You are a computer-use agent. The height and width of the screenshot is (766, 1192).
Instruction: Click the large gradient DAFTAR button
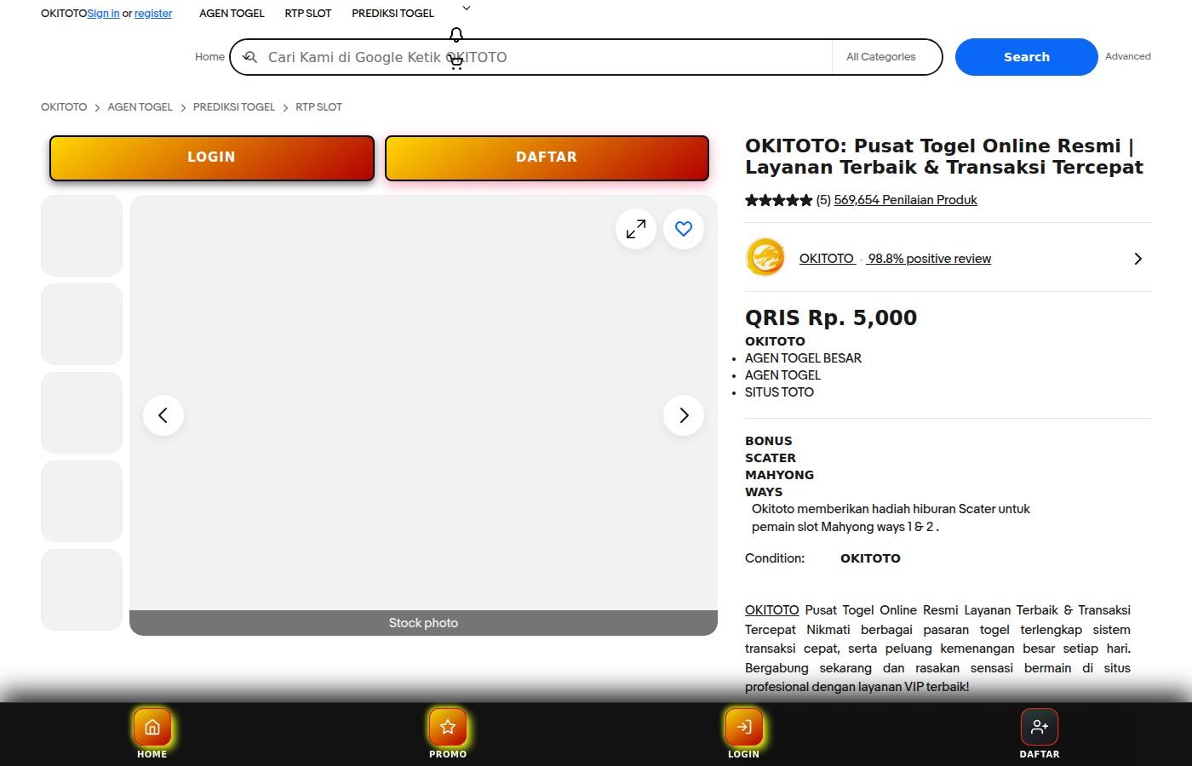pos(547,157)
